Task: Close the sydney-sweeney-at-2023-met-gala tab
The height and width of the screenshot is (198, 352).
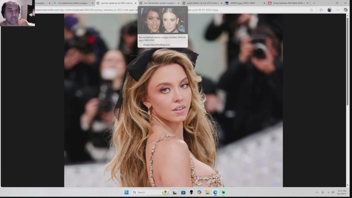Action: click(136, 3)
